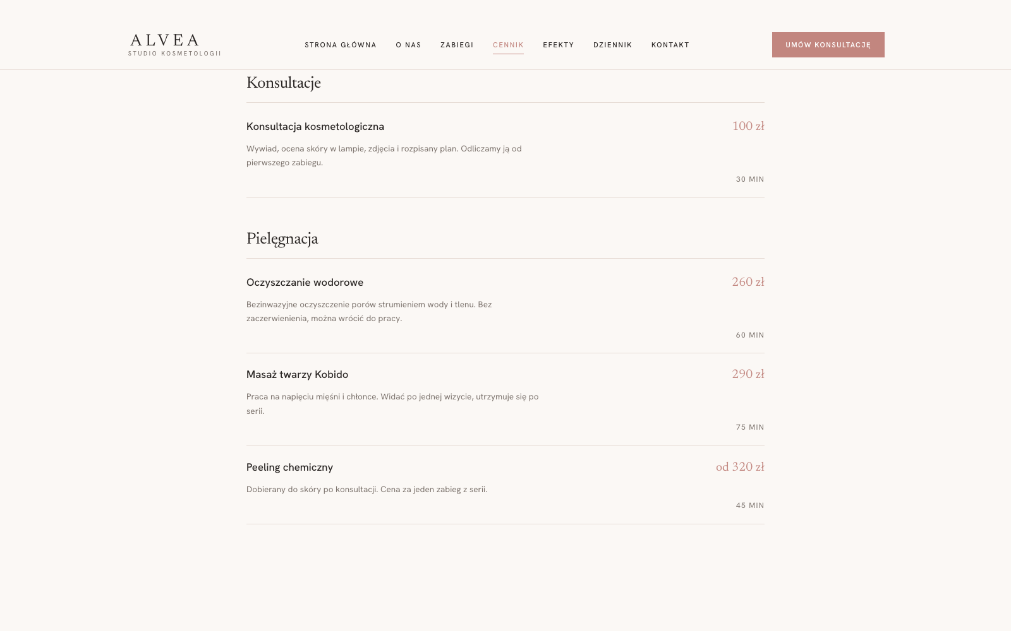Screen dimensions: 1011x631
Task: Open the Strona główna menu item
Action: tap(341, 45)
